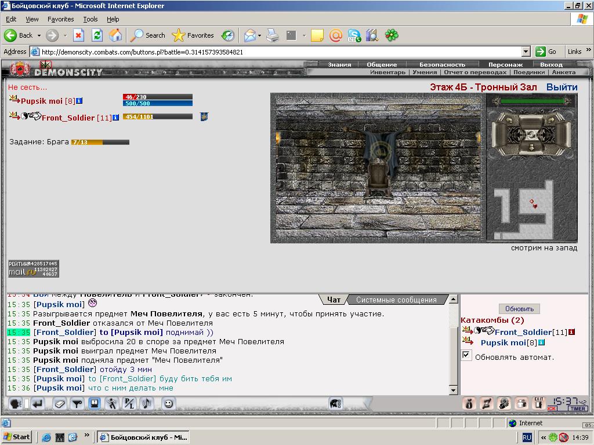Viewport: 594px width, 445px height.
Task: Click the EXIT door icon
Action: coord(538,403)
